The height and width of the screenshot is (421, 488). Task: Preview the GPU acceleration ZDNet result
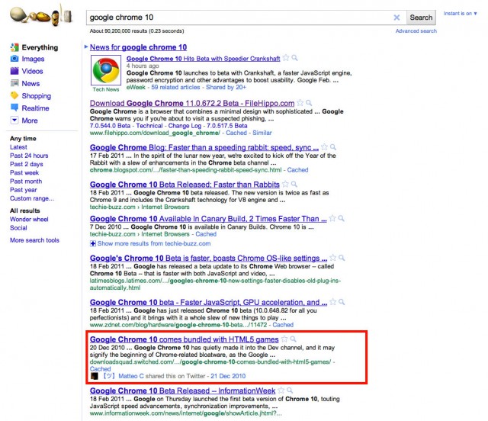342,302
